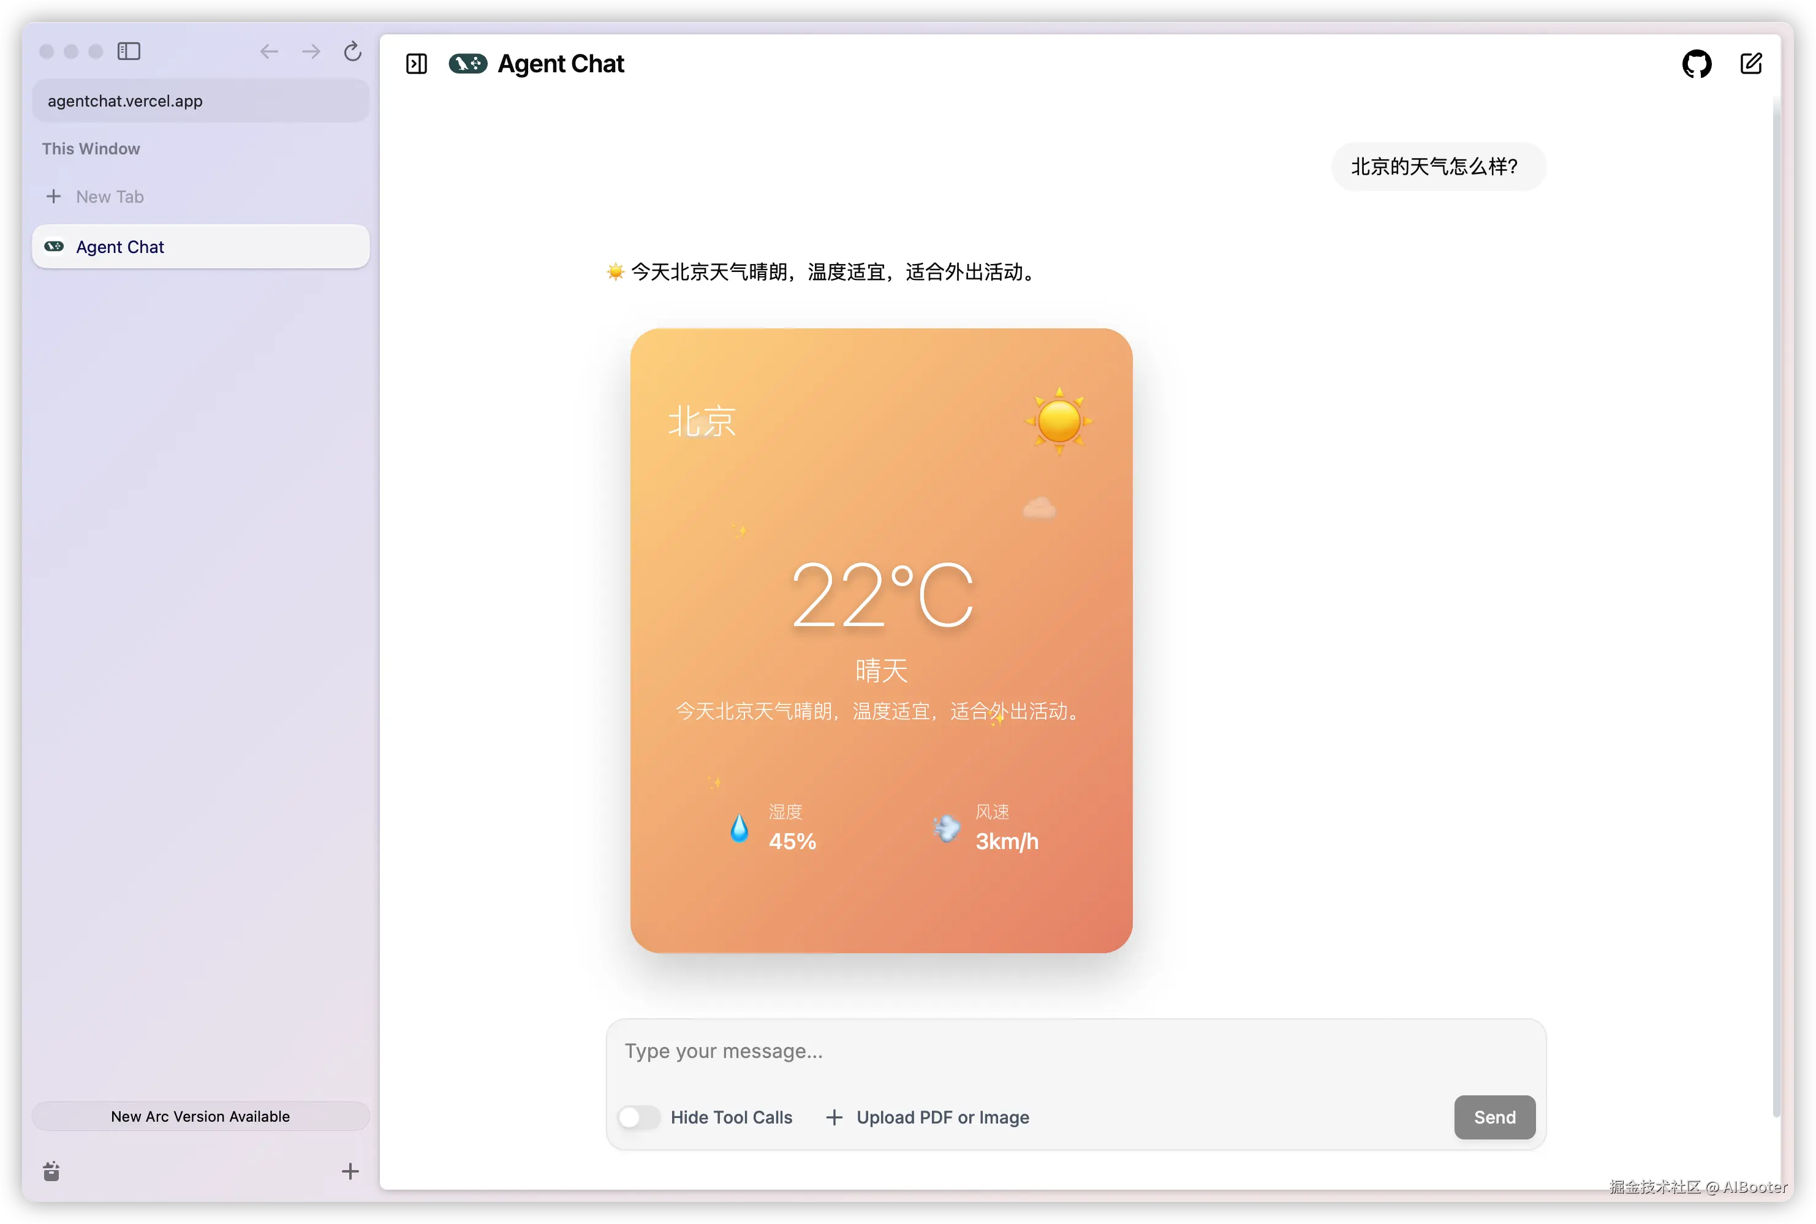Screen dimensions: 1816x1224
Task: Expand chat history sidebar panel icon
Action: click(x=416, y=64)
